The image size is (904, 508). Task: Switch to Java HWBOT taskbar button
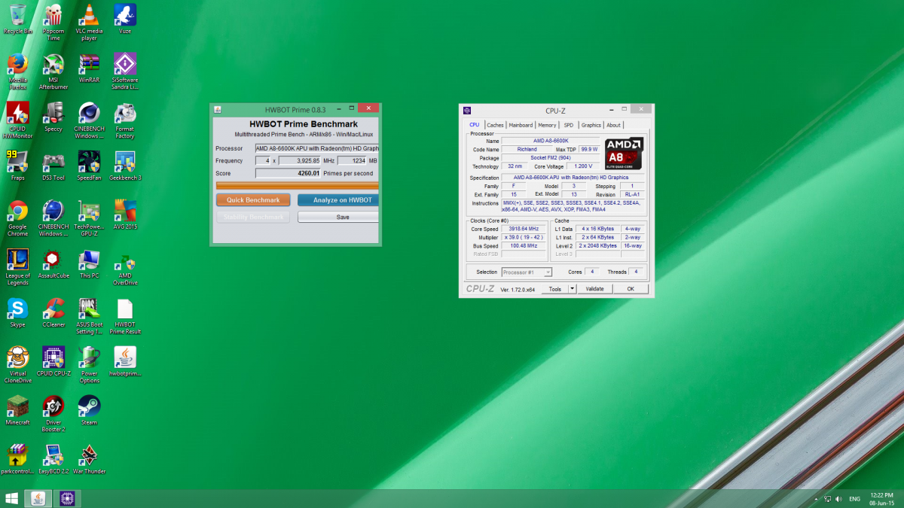pyautogui.click(x=38, y=498)
